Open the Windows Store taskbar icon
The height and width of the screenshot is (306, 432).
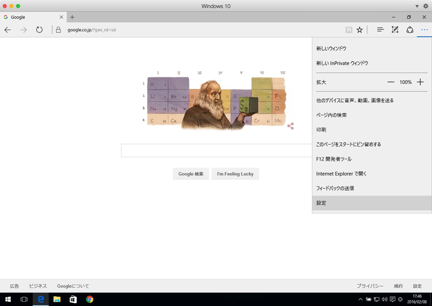tap(73, 299)
